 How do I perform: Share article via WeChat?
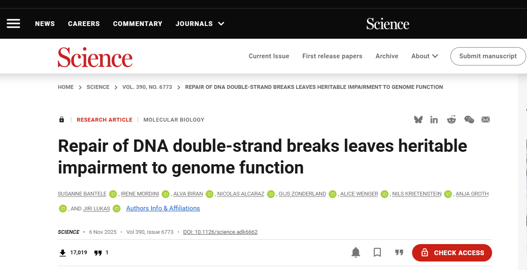(469, 119)
